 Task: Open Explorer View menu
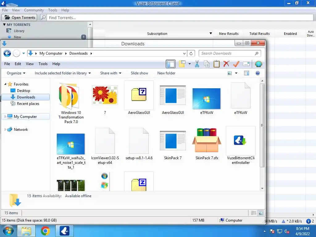[30, 64]
